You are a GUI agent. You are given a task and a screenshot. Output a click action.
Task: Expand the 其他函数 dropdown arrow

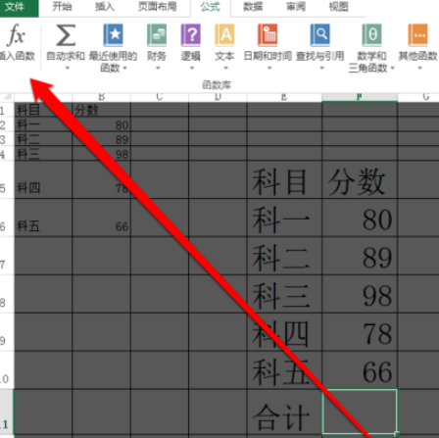pyautogui.click(x=420, y=68)
